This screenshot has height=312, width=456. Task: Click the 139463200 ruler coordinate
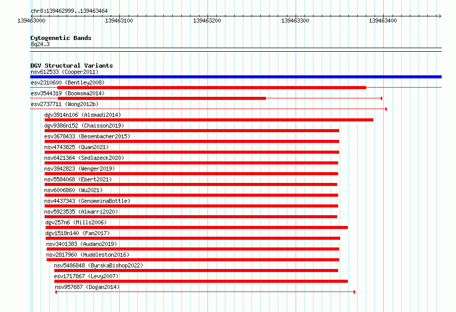207,20
